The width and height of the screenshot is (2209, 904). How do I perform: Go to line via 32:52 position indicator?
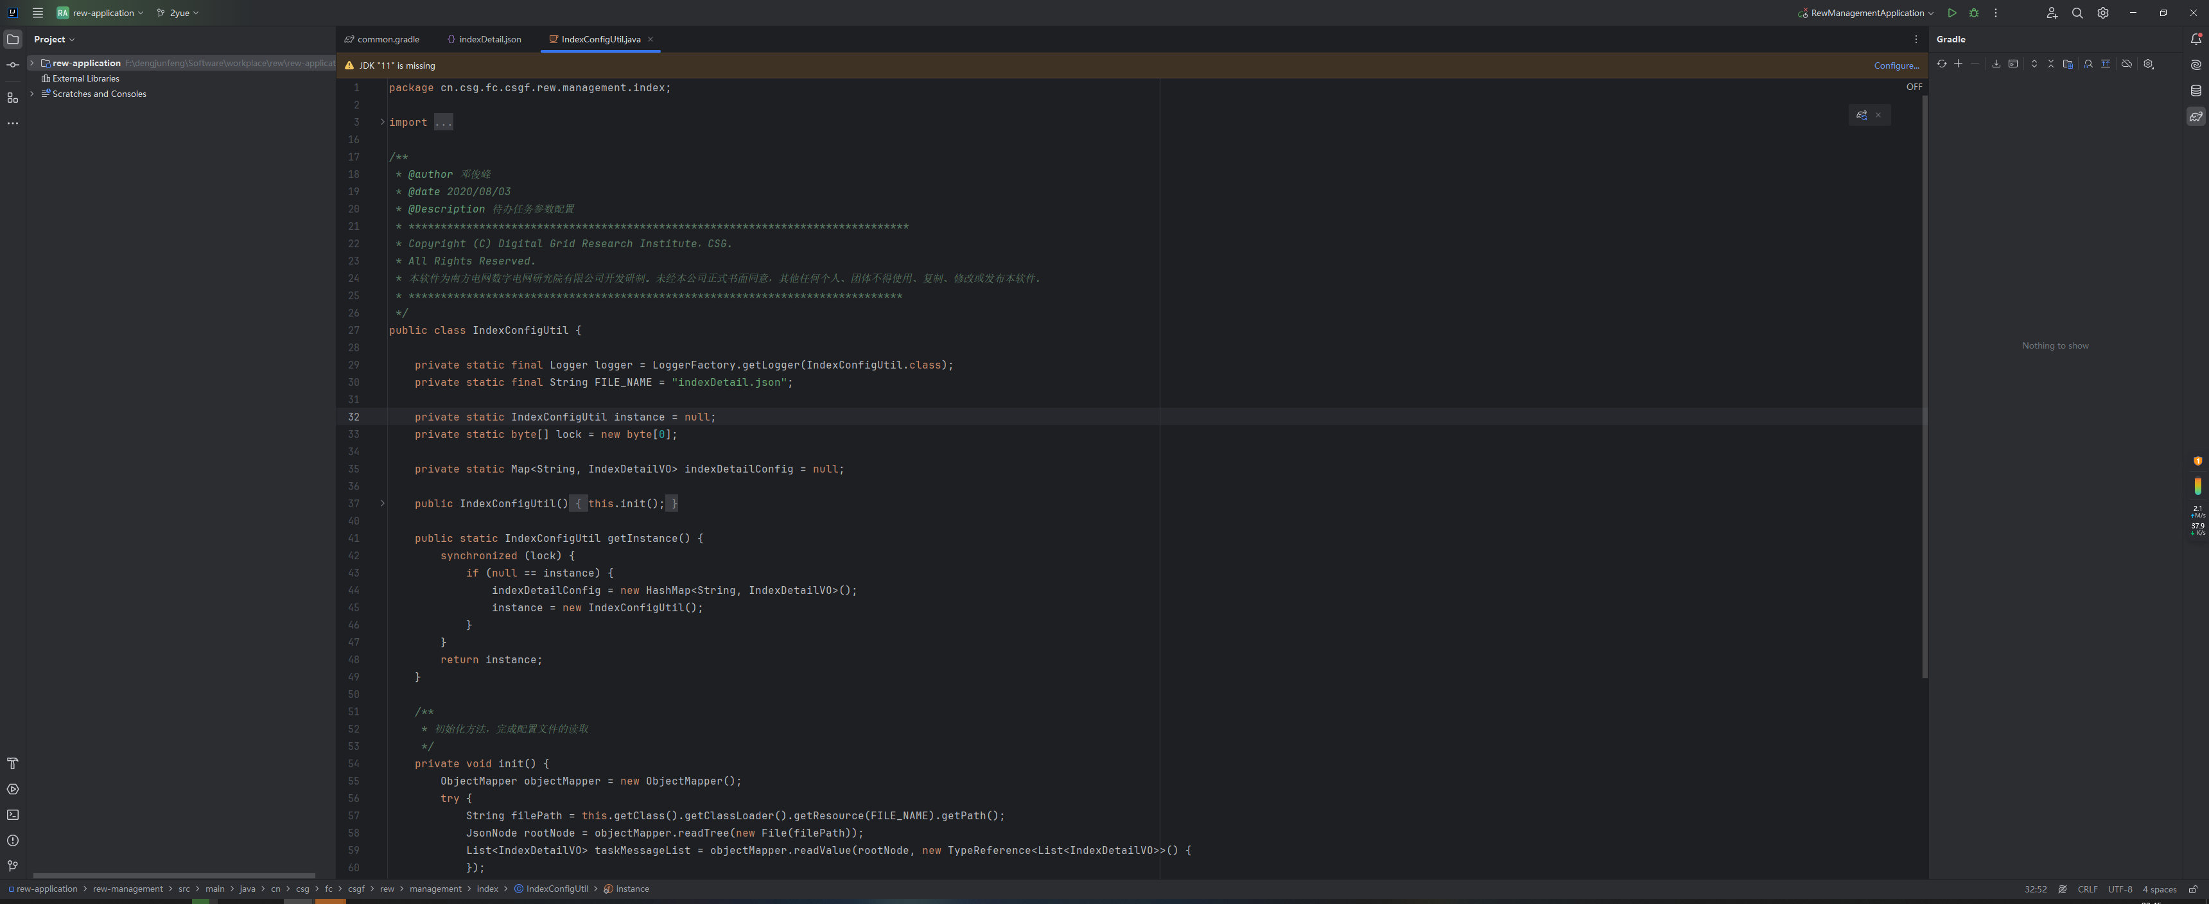pyautogui.click(x=2035, y=889)
